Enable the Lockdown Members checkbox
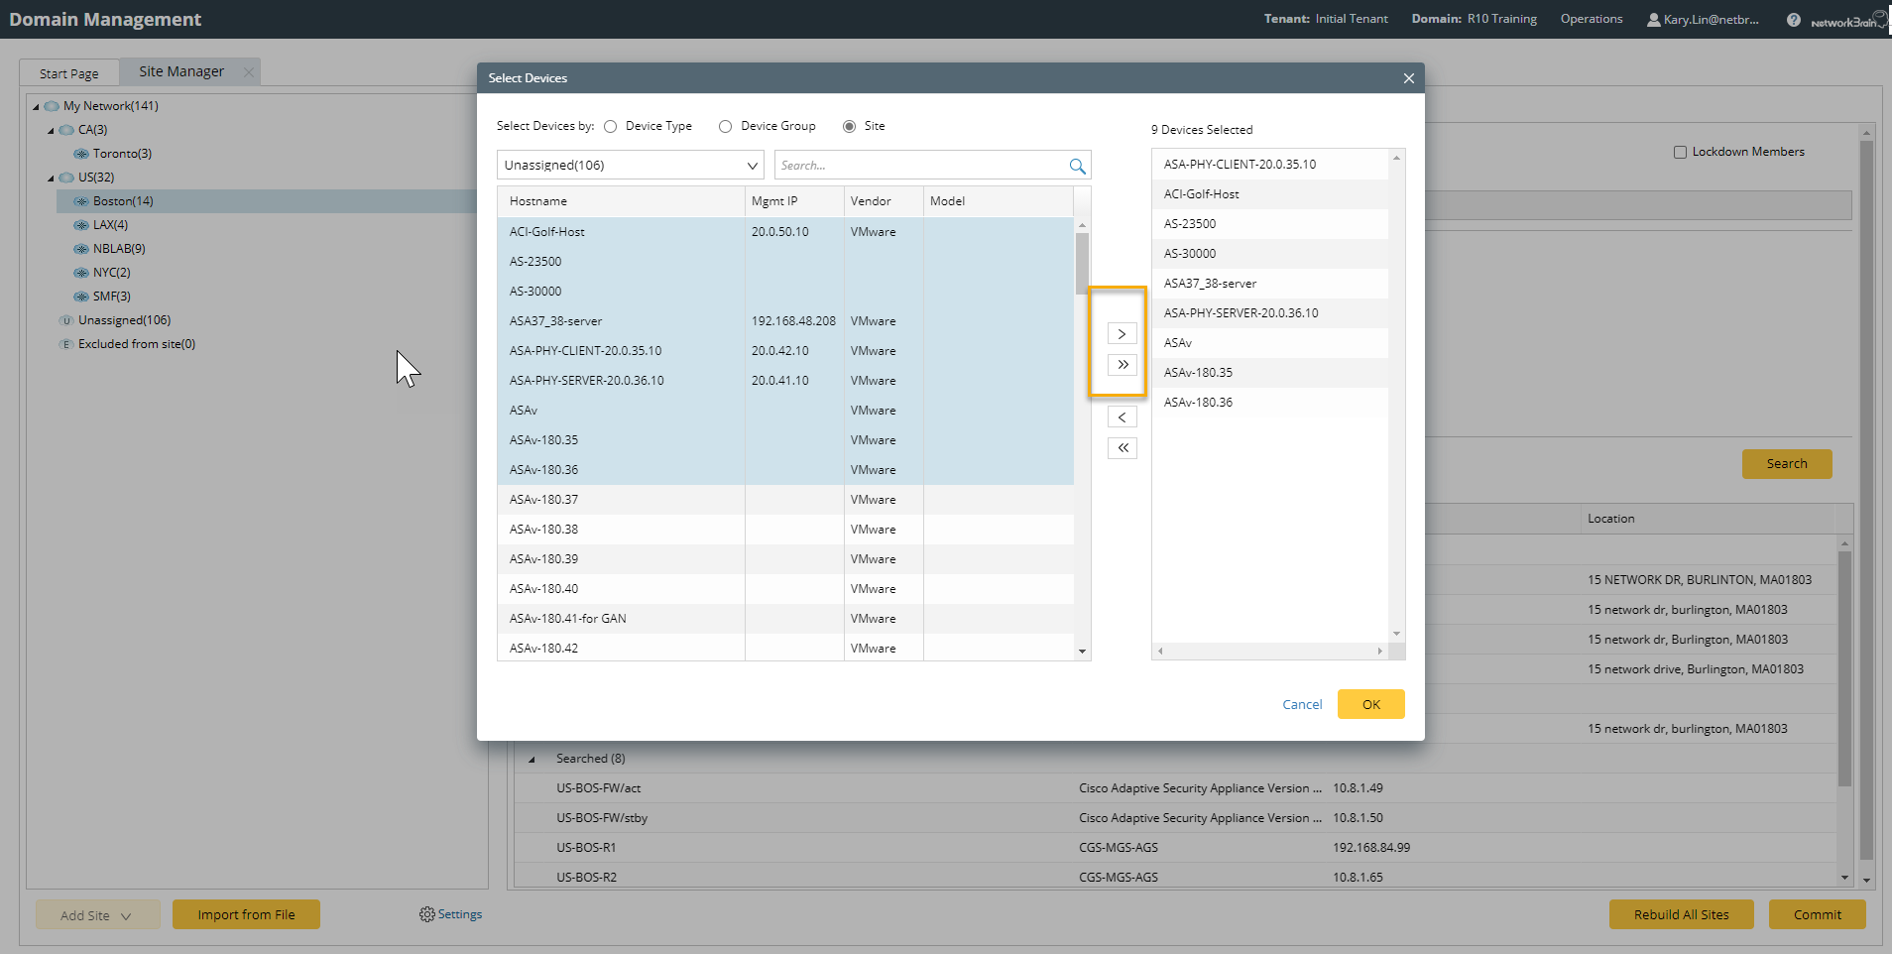Viewport: 1892px width, 954px height. click(1680, 153)
